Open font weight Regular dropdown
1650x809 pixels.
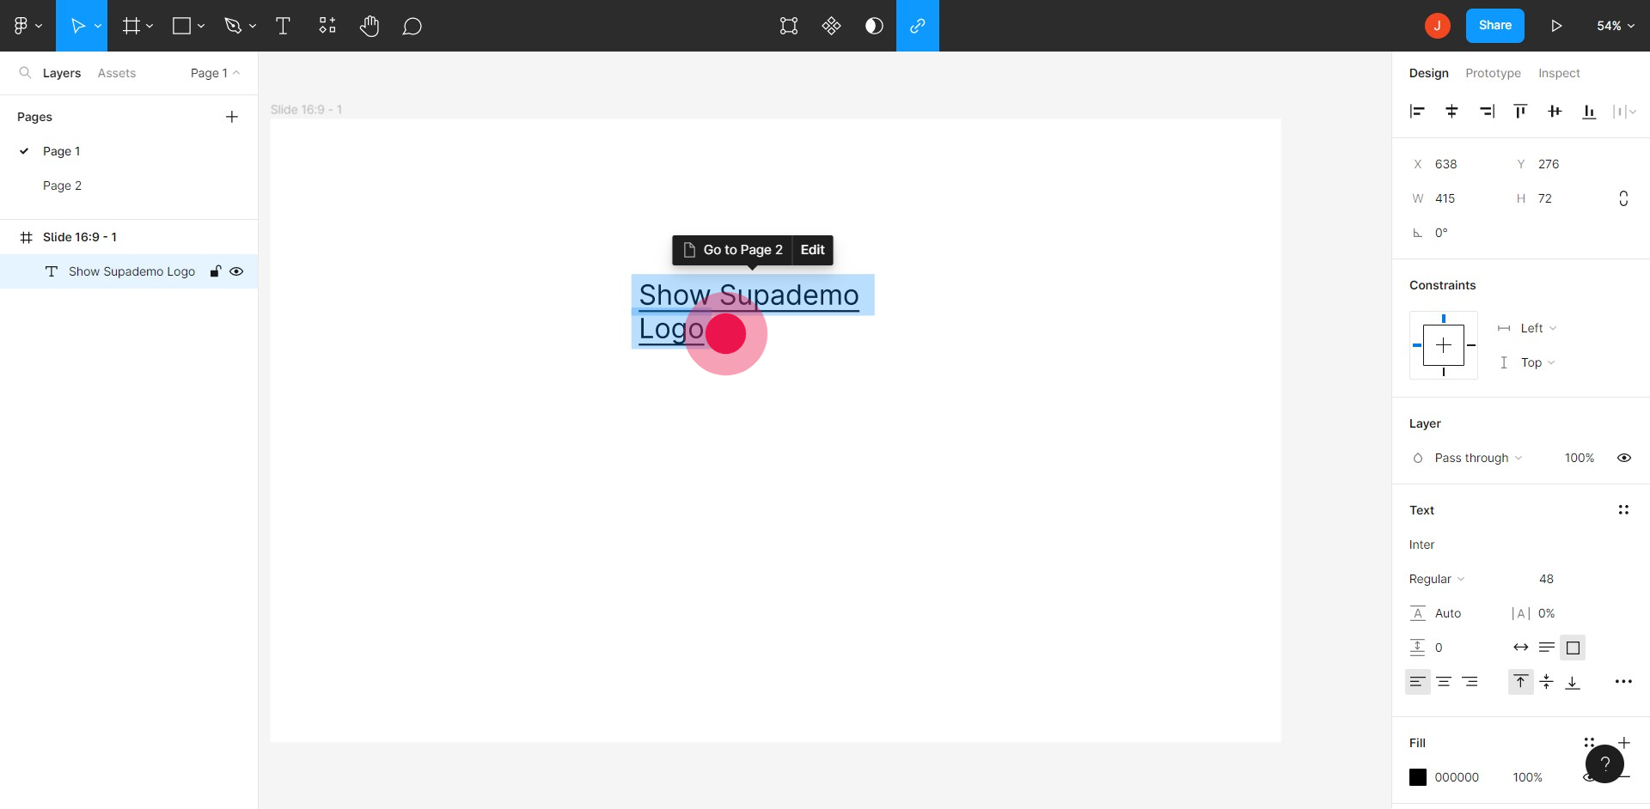(1437, 579)
